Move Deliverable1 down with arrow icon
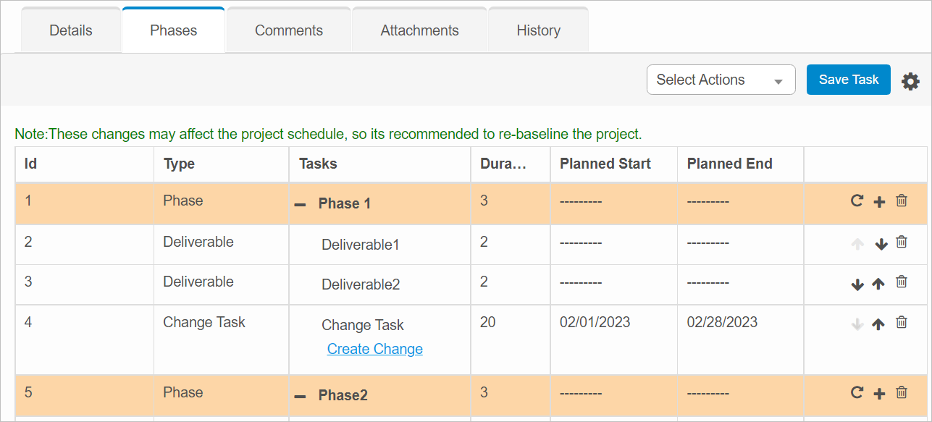The height and width of the screenshot is (422, 932). (881, 244)
